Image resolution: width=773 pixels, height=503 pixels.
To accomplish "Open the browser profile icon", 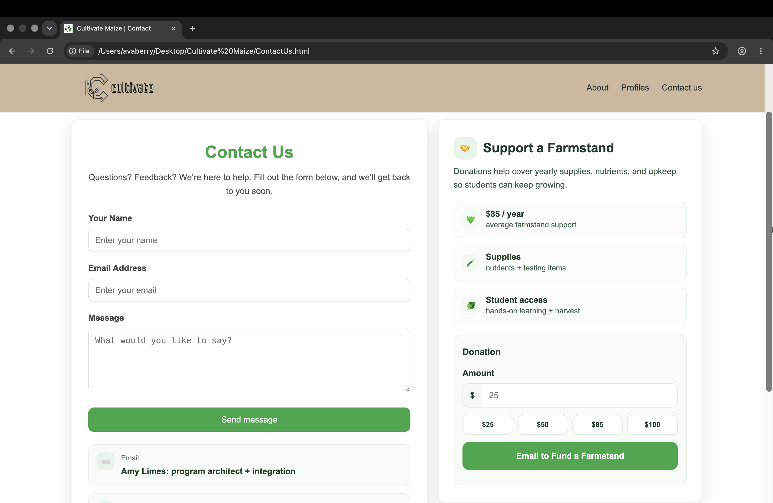I will [742, 51].
